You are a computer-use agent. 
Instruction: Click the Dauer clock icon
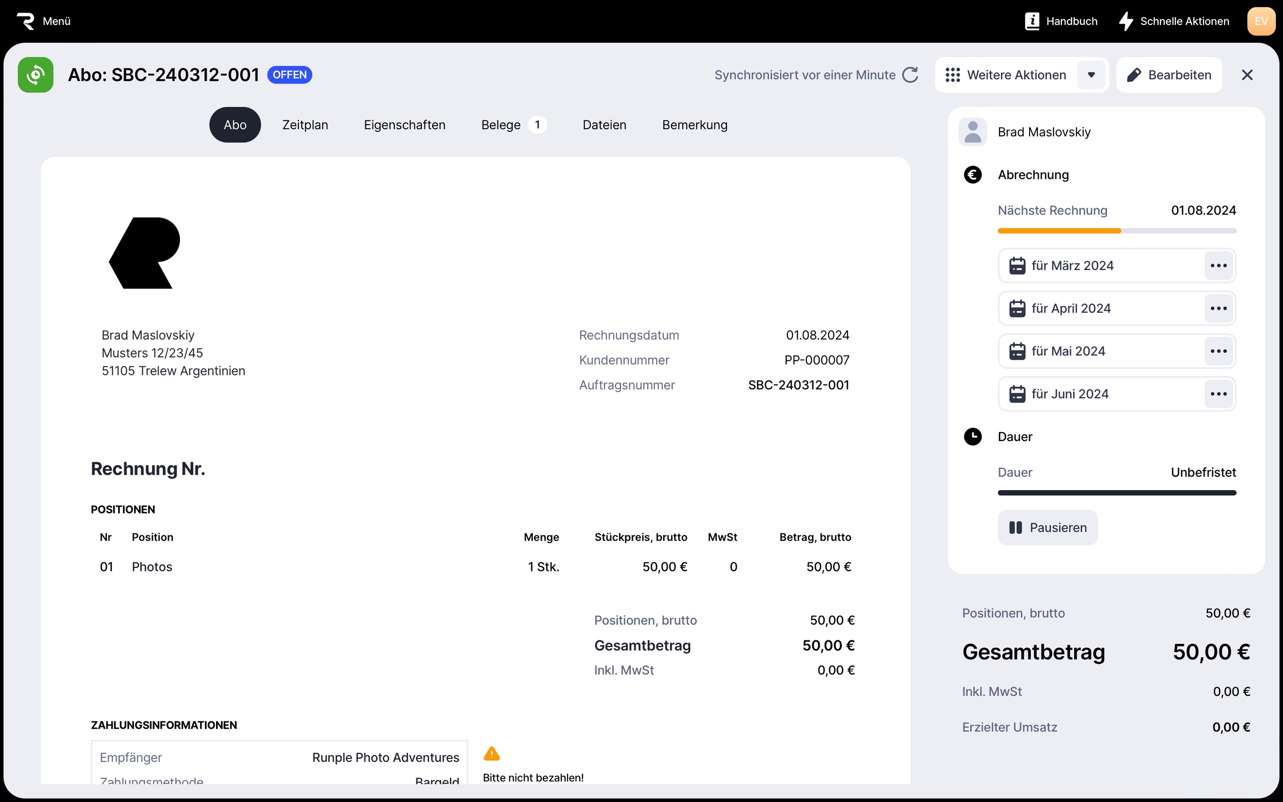pyautogui.click(x=972, y=437)
